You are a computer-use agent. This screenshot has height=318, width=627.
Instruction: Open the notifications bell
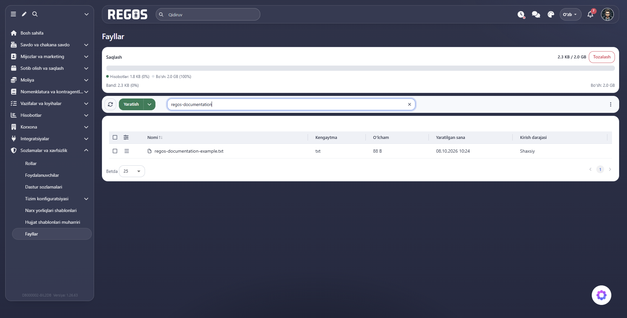590,14
